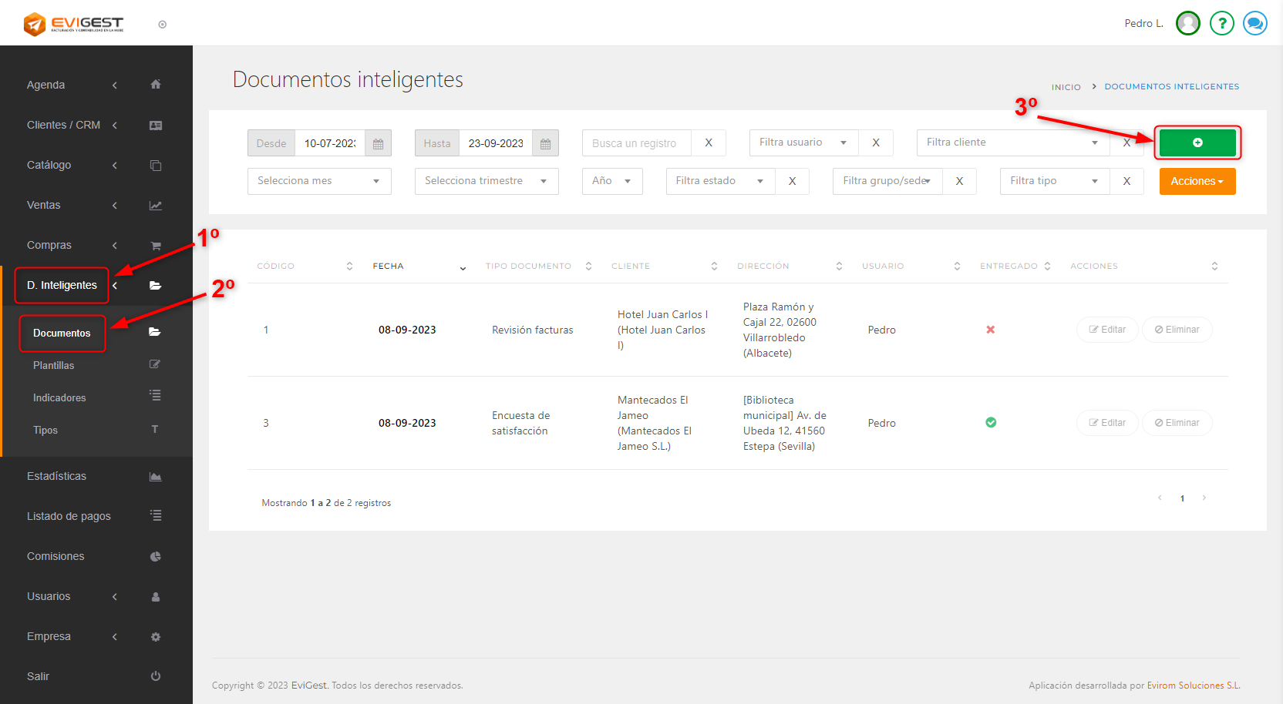Delete the Encuesta de satisfacción document

pyautogui.click(x=1177, y=423)
